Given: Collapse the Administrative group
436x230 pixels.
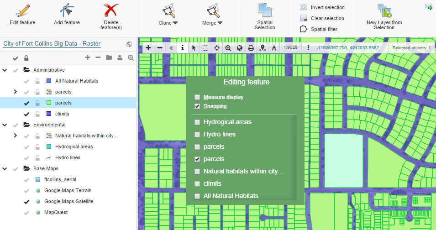Looking at the screenshot, I should pos(5,70).
